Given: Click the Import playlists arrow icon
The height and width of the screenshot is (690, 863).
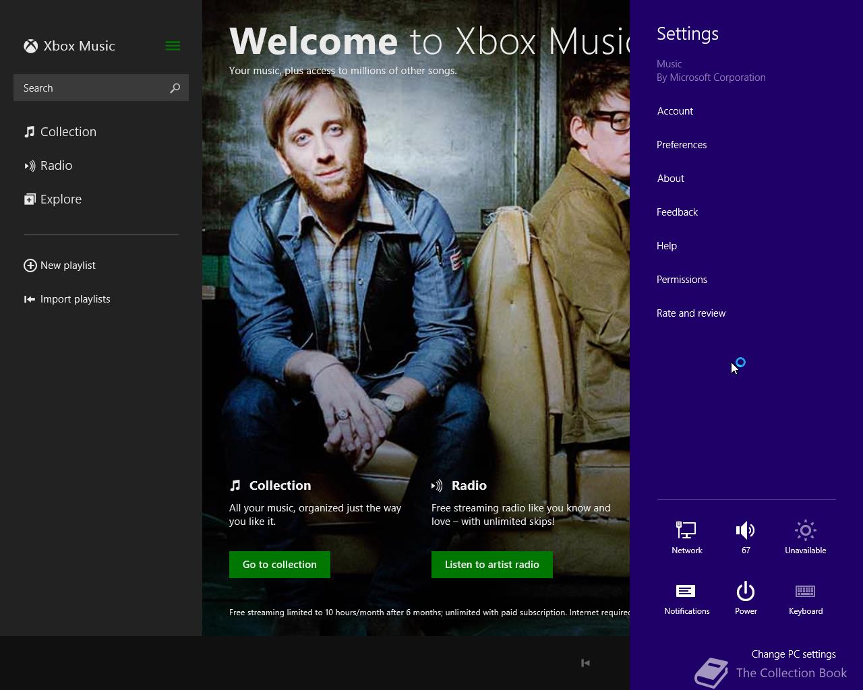Looking at the screenshot, I should coord(30,299).
